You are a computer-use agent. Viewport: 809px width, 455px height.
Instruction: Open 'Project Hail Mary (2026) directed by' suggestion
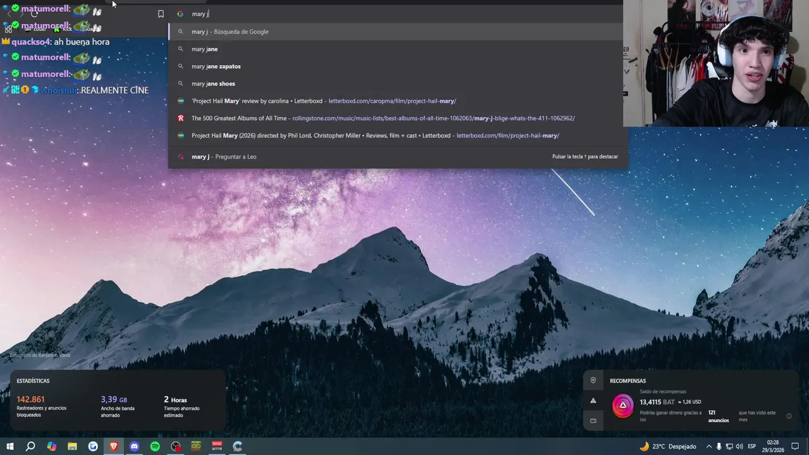click(x=398, y=135)
